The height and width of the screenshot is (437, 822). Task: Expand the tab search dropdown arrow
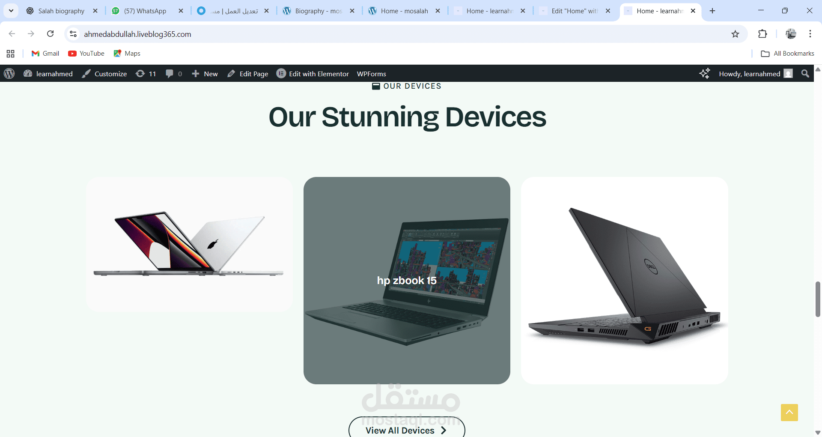coord(11,11)
